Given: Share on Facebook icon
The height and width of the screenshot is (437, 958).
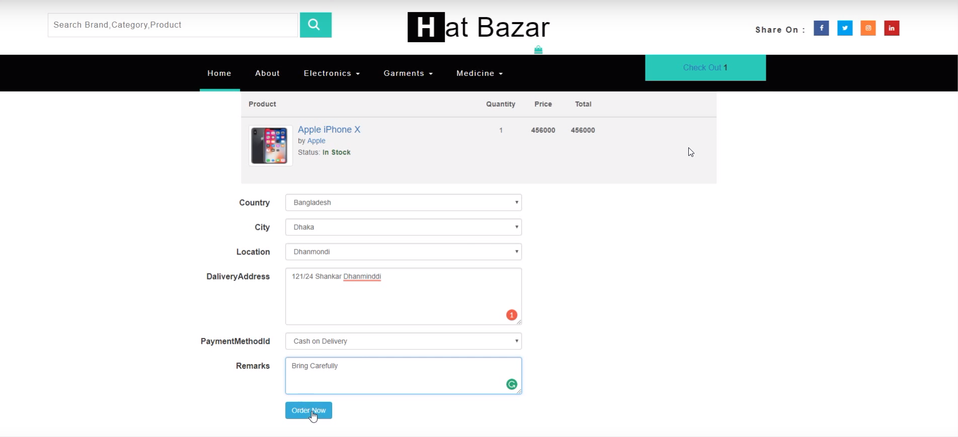Looking at the screenshot, I should (x=821, y=28).
